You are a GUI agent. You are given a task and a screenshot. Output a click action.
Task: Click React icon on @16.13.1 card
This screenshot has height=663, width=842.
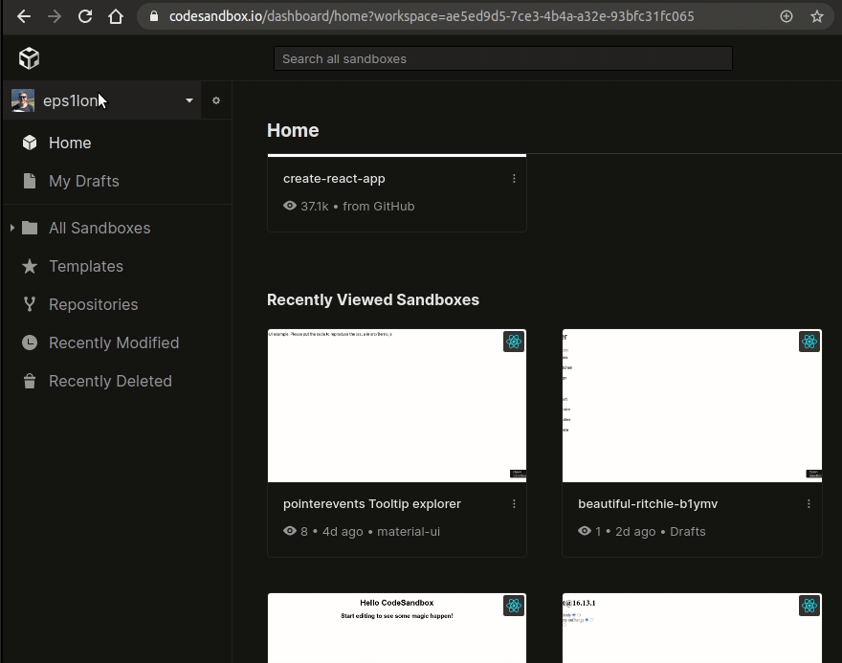coord(809,606)
